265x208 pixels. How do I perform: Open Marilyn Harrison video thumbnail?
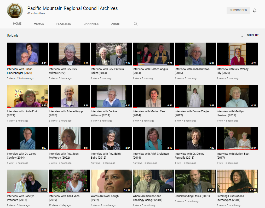(237, 96)
